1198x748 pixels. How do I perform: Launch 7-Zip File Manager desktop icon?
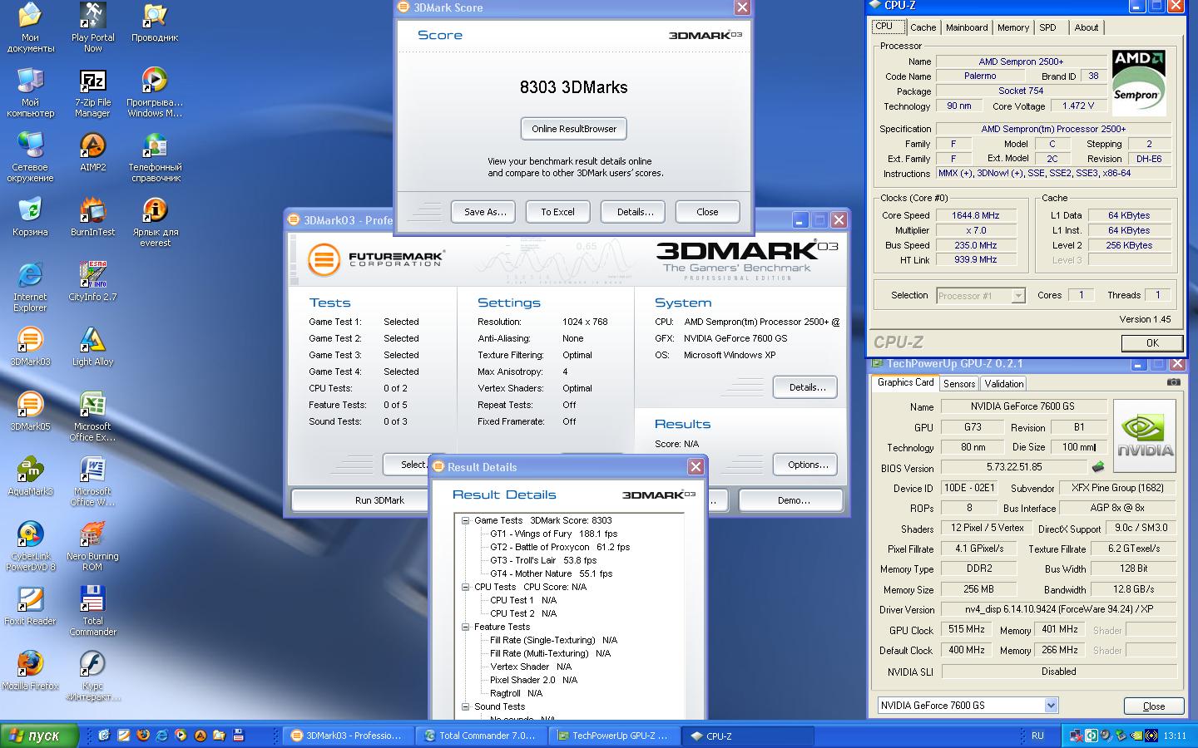(x=92, y=92)
